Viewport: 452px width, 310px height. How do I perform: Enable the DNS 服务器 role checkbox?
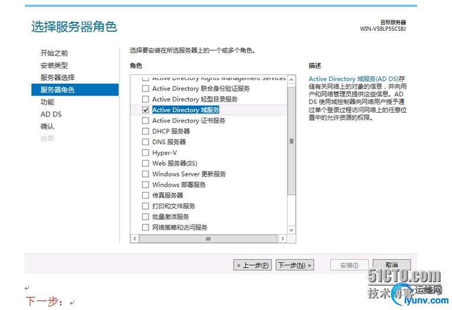coord(146,142)
